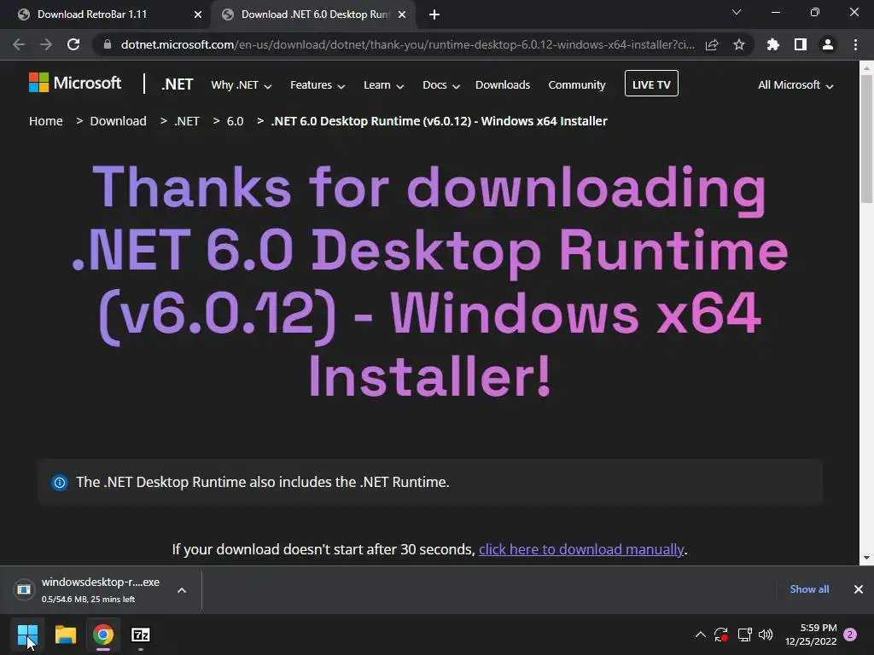The width and height of the screenshot is (874, 655).
Task: Open the Community nav item
Action: point(577,84)
